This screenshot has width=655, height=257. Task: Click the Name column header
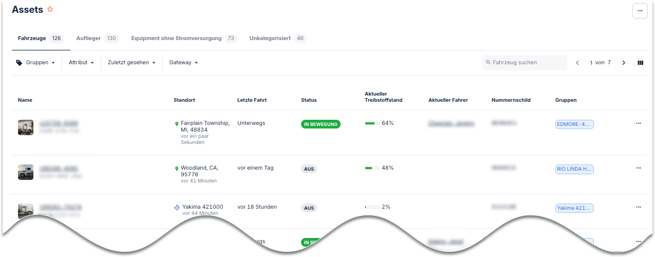(25, 100)
